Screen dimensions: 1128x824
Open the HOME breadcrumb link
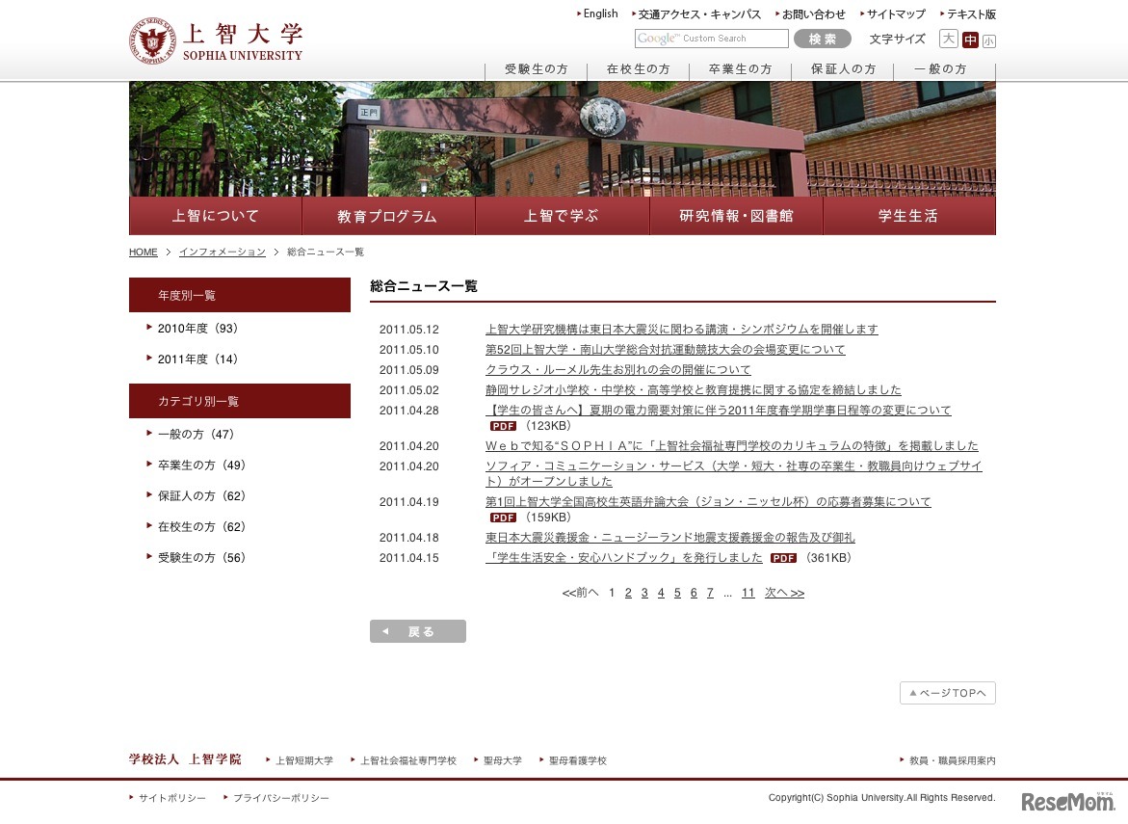tap(142, 252)
